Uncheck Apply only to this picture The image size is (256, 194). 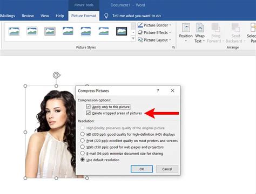point(88,107)
